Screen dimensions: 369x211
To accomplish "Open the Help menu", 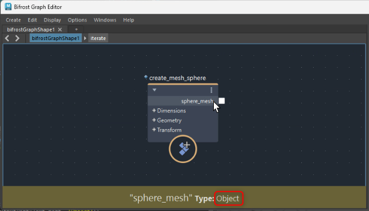I will coord(129,20).
